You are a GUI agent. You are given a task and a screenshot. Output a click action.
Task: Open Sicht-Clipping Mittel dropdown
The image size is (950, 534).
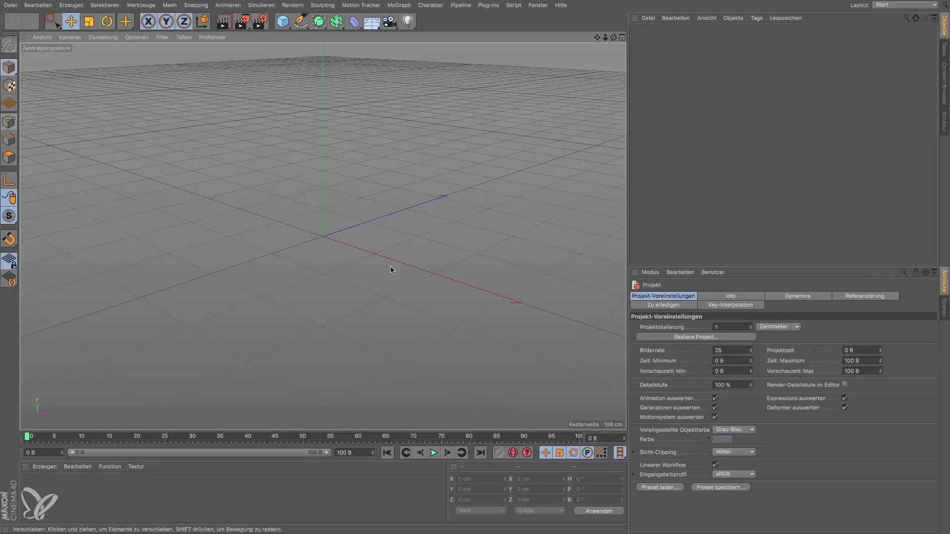click(x=734, y=452)
